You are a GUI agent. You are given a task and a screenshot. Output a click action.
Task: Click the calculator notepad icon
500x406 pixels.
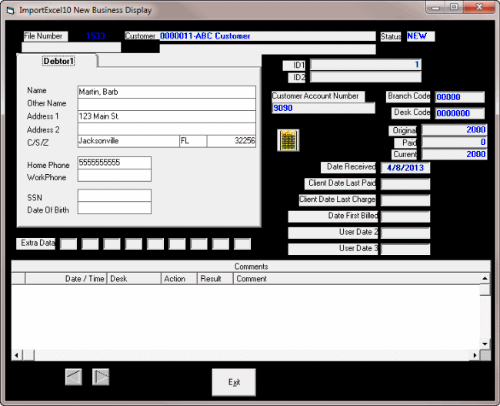(x=288, y=140)
